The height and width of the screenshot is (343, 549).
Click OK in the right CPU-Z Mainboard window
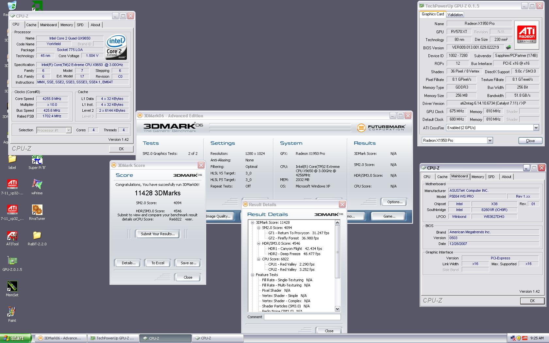532,301
